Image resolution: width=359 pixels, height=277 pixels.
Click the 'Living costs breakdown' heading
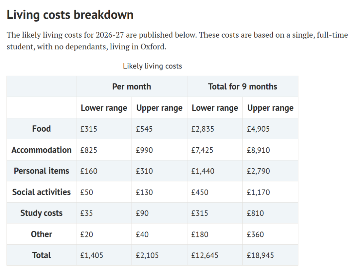click(70, 15)
